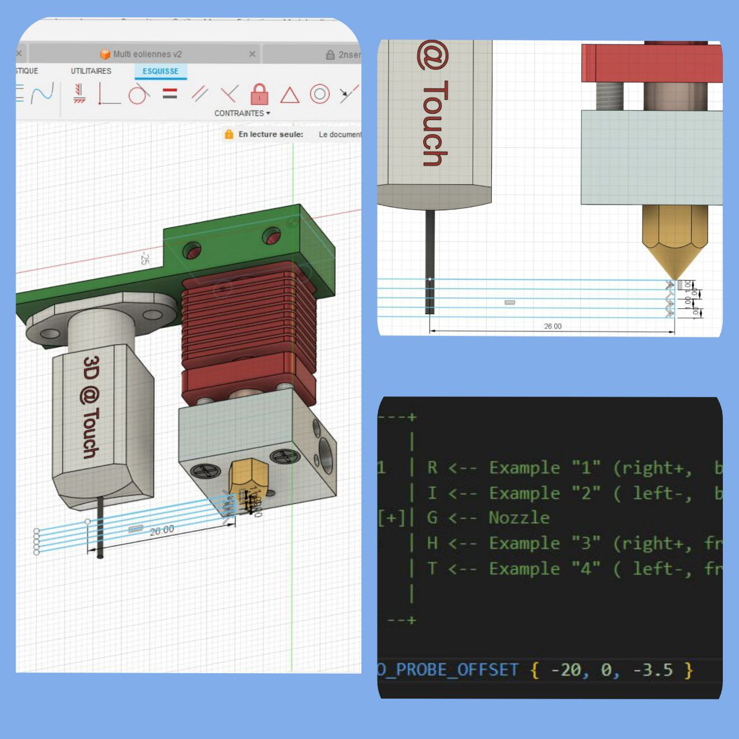Image resolution: width=739 pixels, height=739 pixels.
Task: Click the 26.00 dimension in 3D view
Action: click(162, 530)
